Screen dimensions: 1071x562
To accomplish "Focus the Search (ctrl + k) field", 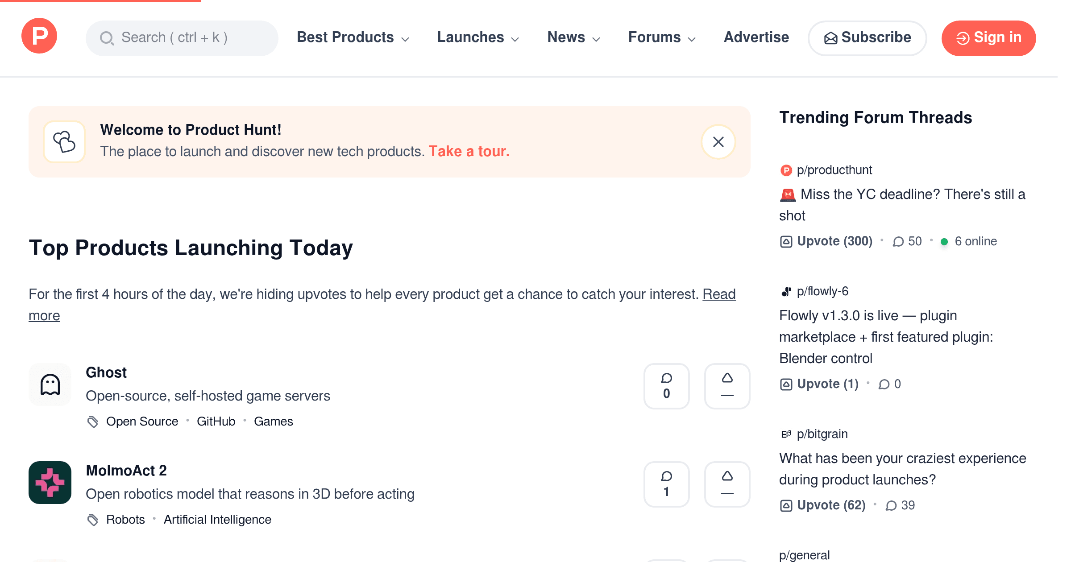I will pyautogui.click(x=182, y=38).
